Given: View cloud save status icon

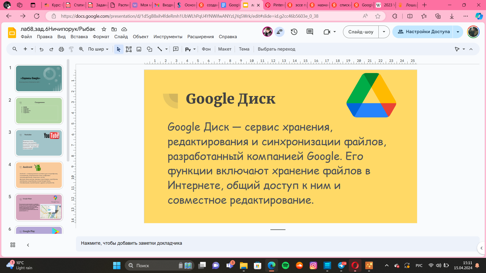Looking at the screenshot, I should (124, 29).
